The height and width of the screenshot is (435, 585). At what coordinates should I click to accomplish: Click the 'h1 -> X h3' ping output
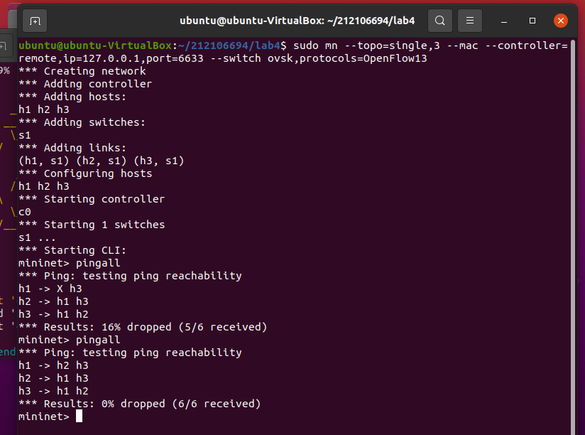pyautogui.click(x=50, y=289)
